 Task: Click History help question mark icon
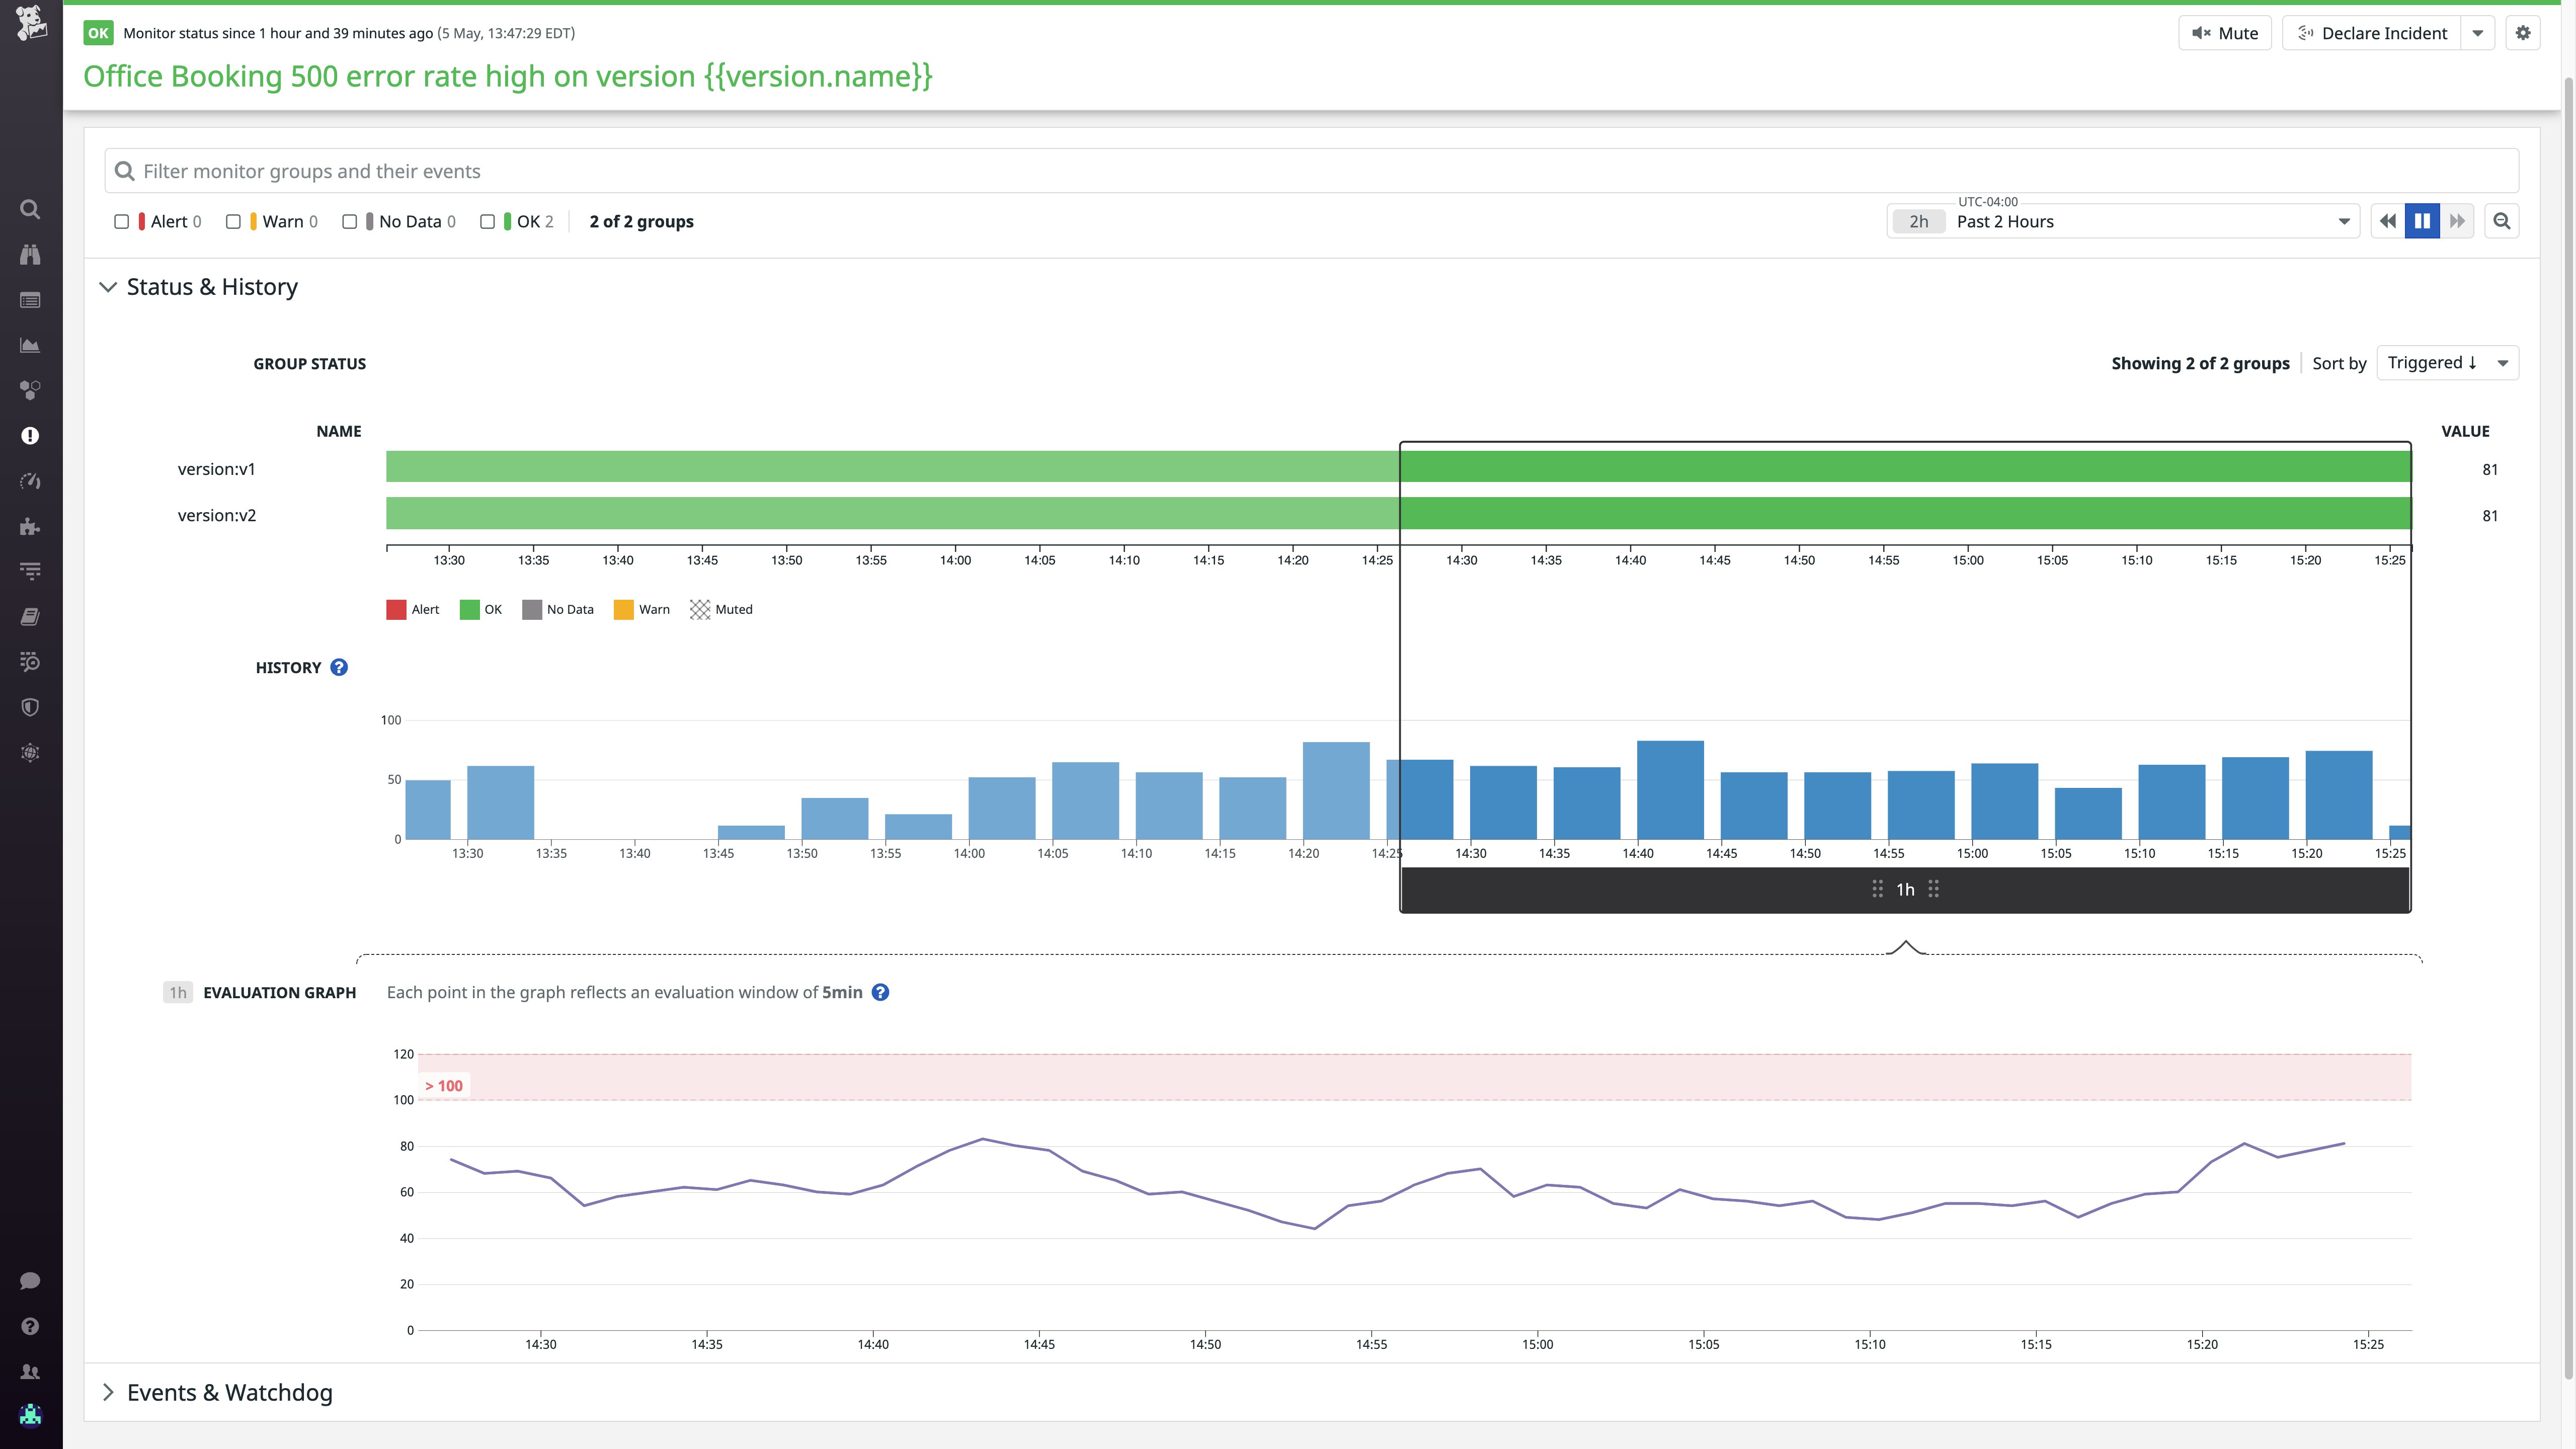pyautogui.click(x=339, y=667)
